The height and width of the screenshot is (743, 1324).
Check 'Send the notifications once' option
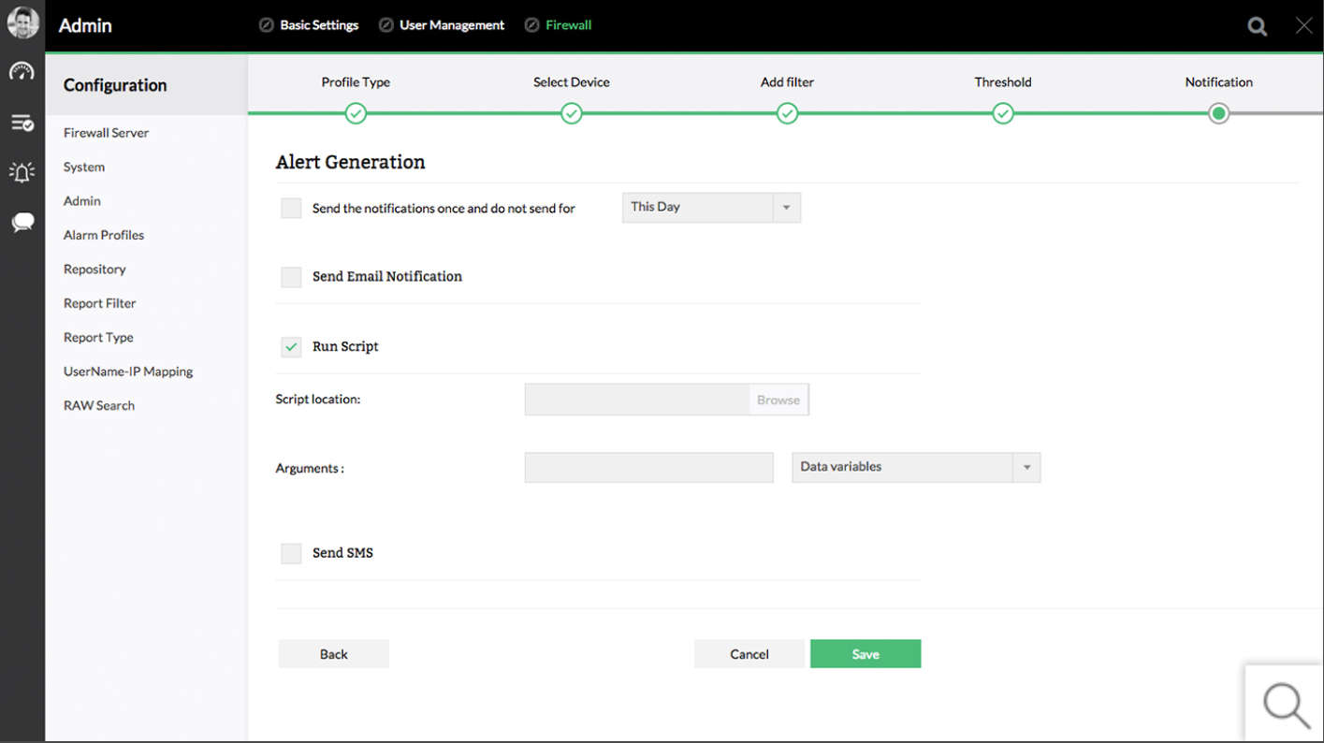click(290, 208)
